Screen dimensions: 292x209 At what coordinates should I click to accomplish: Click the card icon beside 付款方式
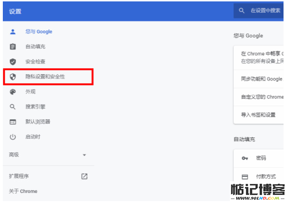(245, 177)
